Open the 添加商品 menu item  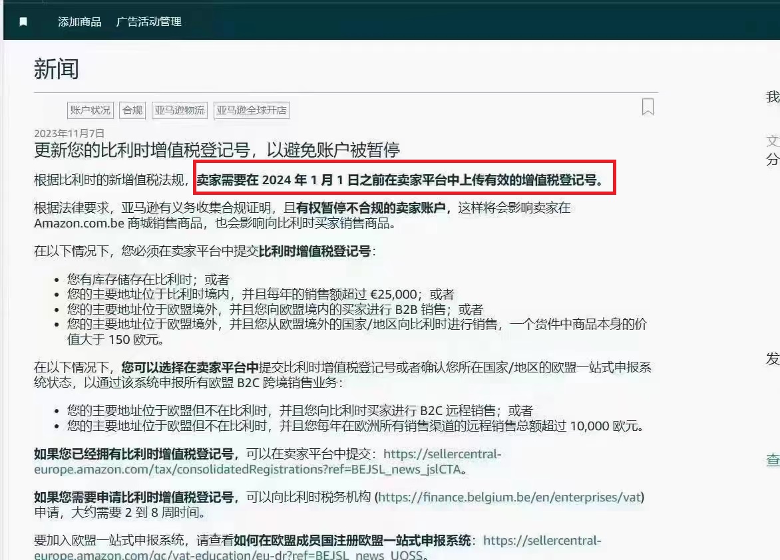coord(79,22)
